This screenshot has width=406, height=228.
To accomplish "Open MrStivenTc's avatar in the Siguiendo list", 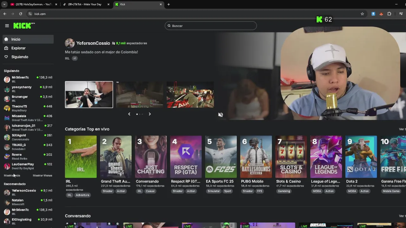I will tap(7, 79).
